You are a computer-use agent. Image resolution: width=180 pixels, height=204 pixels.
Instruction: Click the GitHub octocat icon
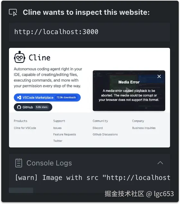pyautogui.click(x=19, y=107)
